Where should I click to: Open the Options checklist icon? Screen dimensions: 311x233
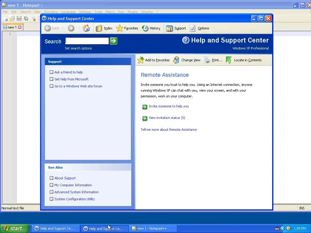pos(193,28)
